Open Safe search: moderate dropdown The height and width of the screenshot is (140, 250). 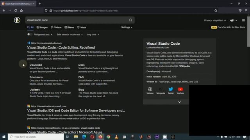click(x=70, y=35)
